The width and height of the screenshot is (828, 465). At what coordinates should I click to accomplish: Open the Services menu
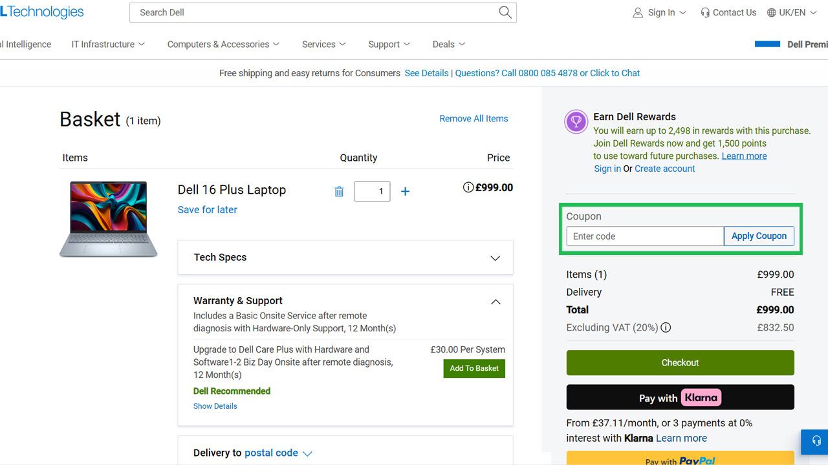pyautogui.click(x=324, y=44)
